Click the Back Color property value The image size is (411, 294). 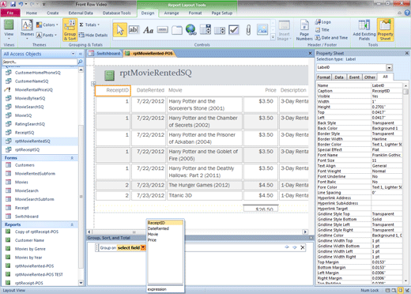tap(386, 128)
